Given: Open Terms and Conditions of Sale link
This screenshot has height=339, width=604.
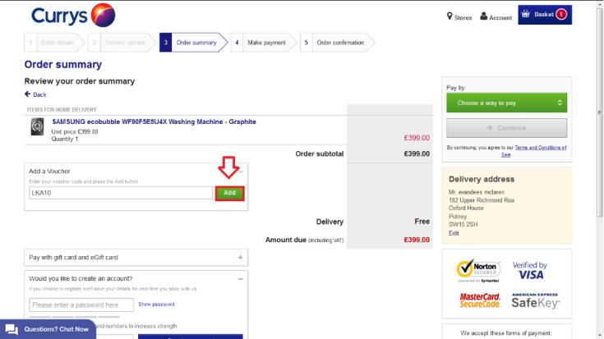Looking at the screenshot, I should point(541,148).
